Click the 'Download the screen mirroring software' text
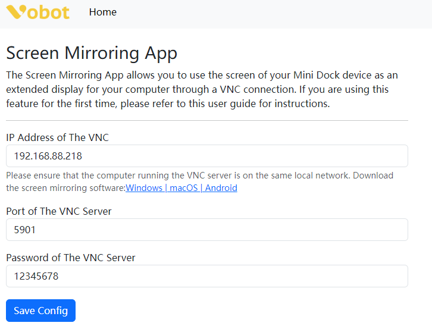Image resolution: width=432 pixels, height=329 pixels. pyautogui.click(x=65, y=188)
